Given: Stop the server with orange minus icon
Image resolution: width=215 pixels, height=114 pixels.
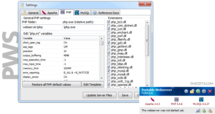Looking at the screenshot, I should click(x=210, y=111).
